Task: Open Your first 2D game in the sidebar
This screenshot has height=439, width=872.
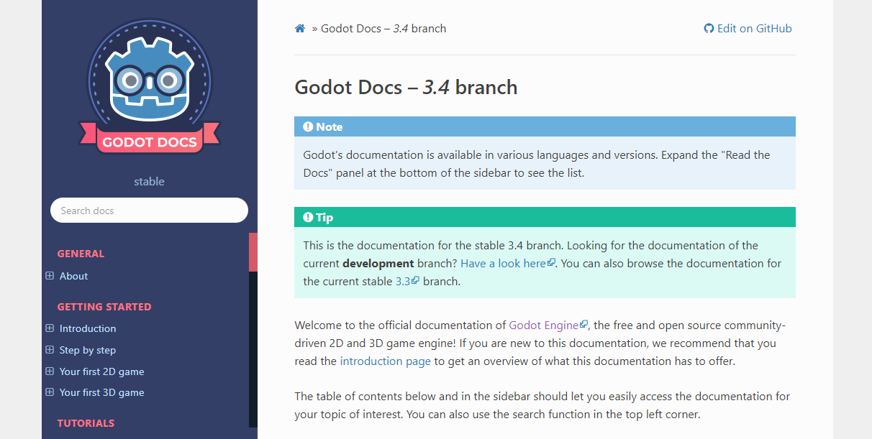Action: pyautogui.click(x=101, y=371)
